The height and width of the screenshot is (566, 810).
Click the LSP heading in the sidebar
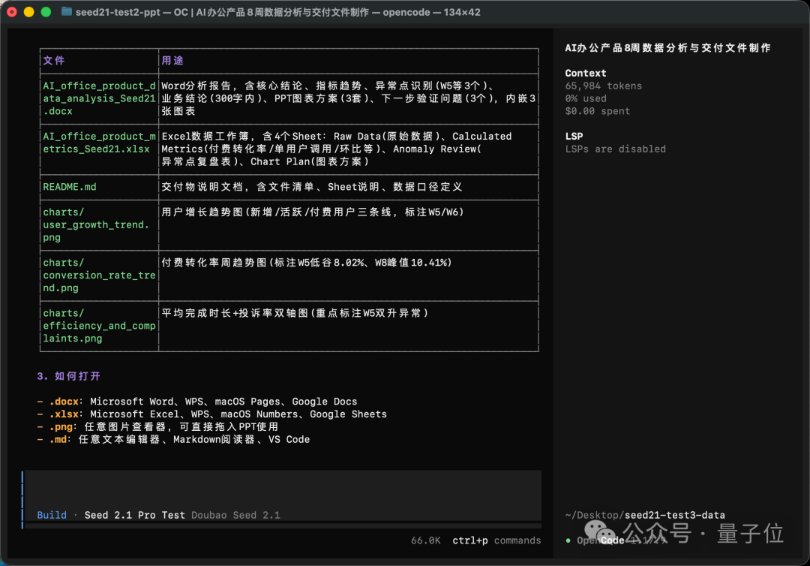point(574,136)
